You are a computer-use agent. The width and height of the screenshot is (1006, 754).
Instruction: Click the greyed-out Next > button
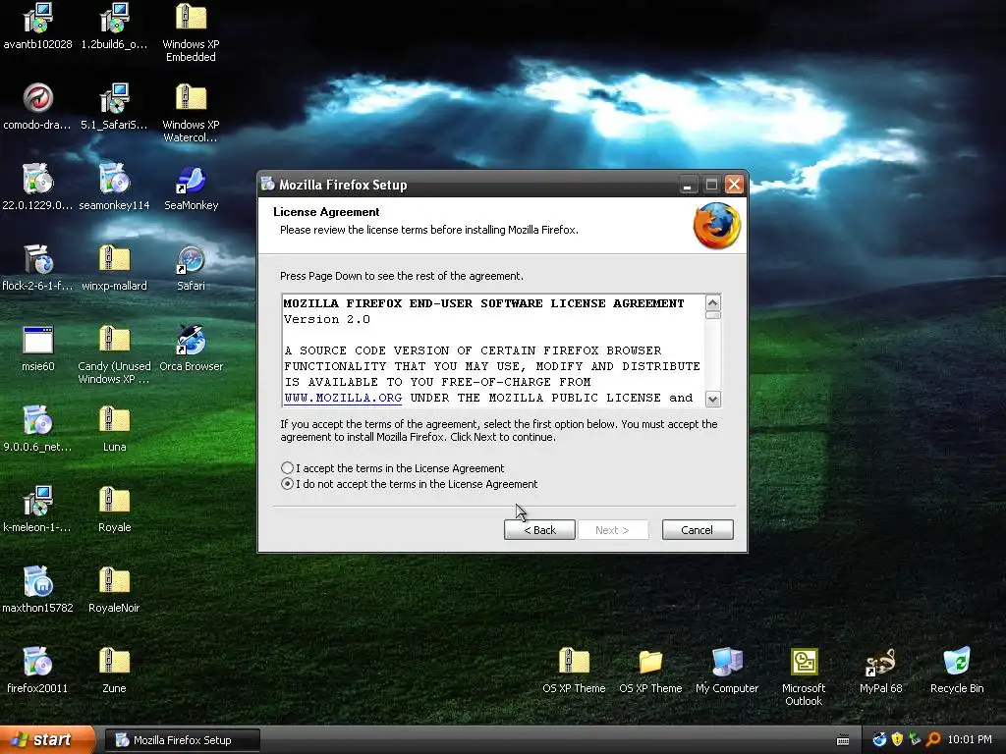pos(613,529)
